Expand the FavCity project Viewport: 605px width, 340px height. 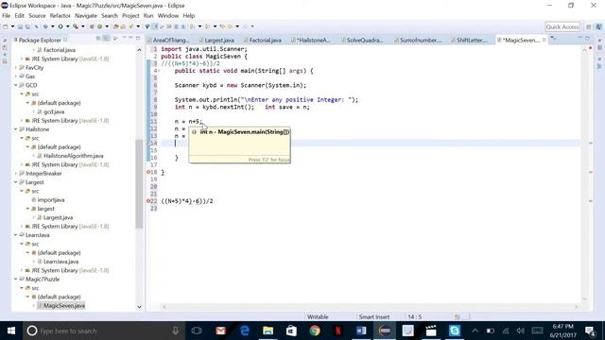pyautogui.click(x=16, y=67)
